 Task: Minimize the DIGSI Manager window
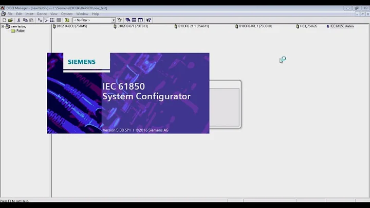coord(347,8)
